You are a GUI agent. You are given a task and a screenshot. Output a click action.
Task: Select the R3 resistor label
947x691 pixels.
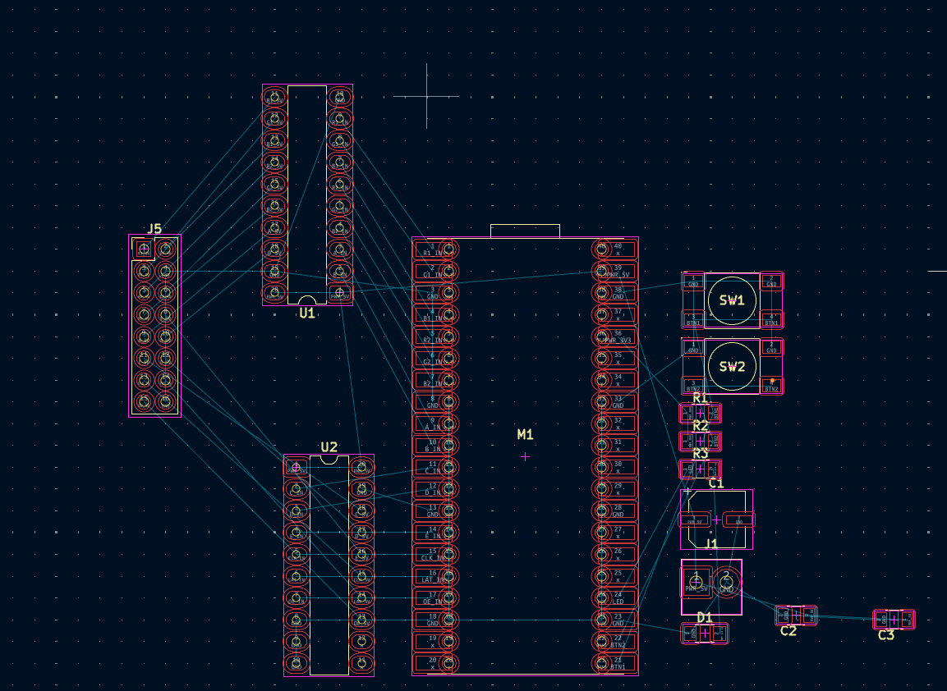[701, 454]
